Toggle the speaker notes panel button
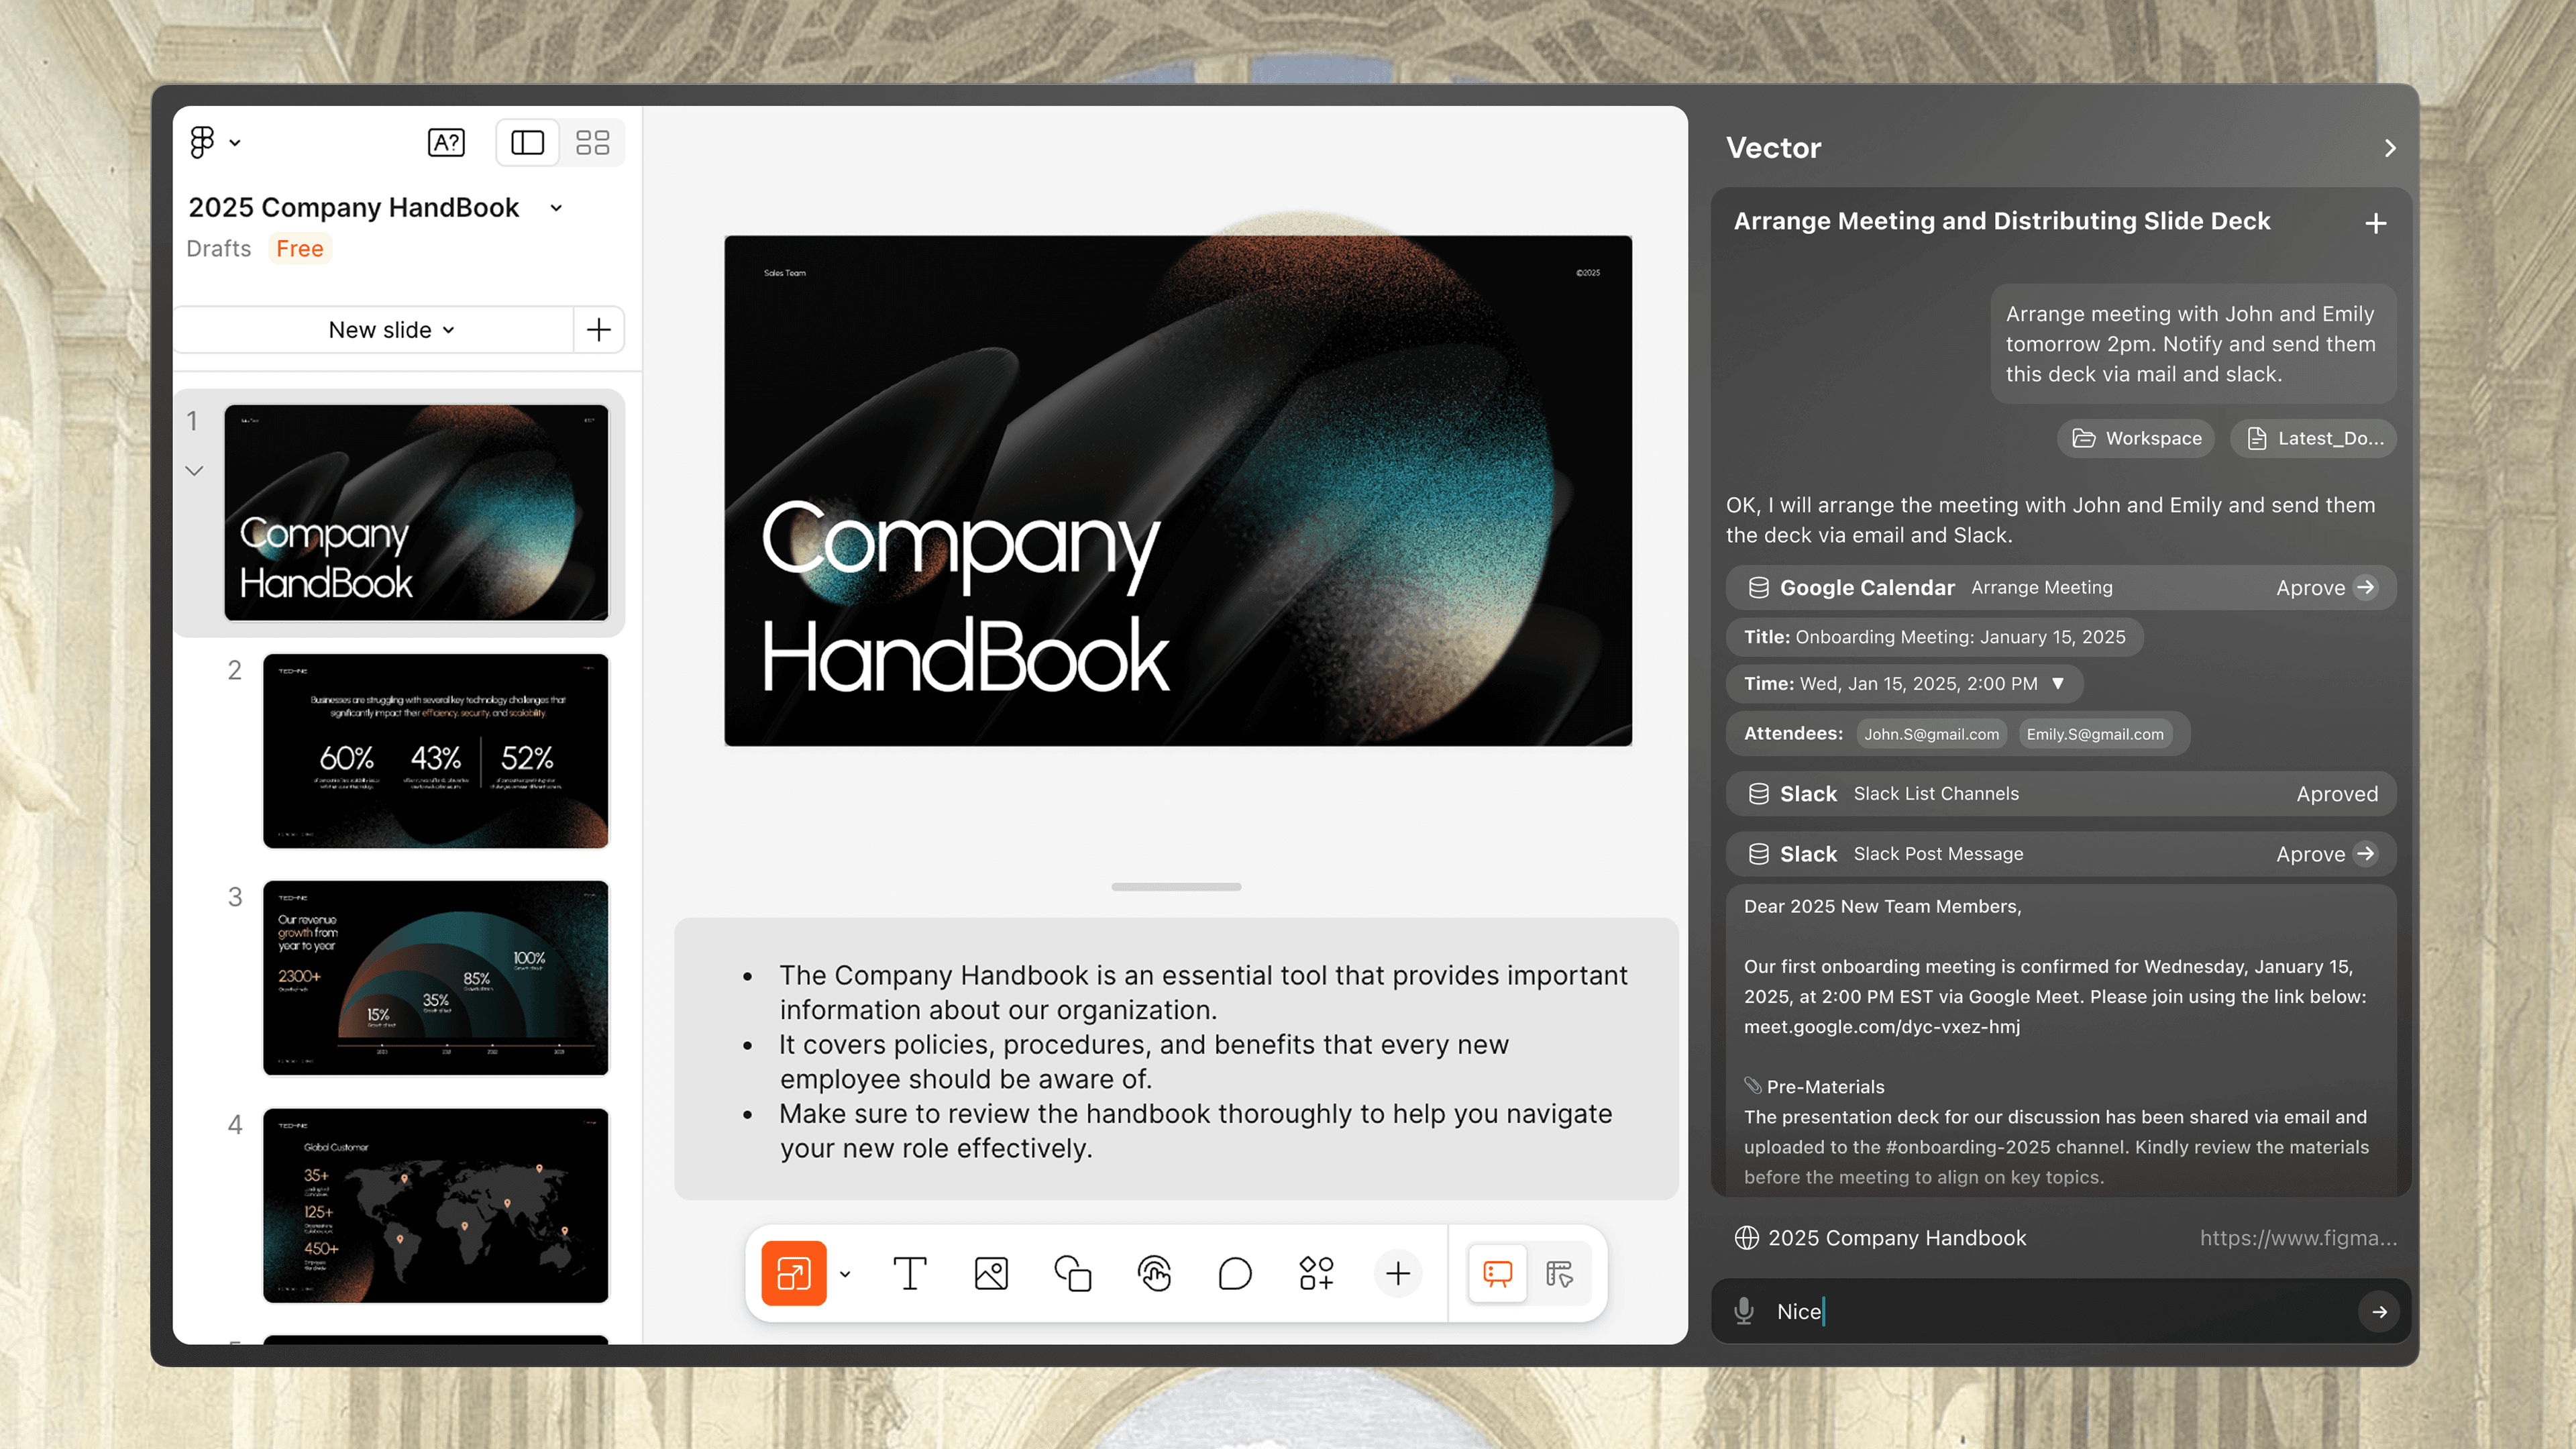 pyautogui.click(x=1497, y=1273)
